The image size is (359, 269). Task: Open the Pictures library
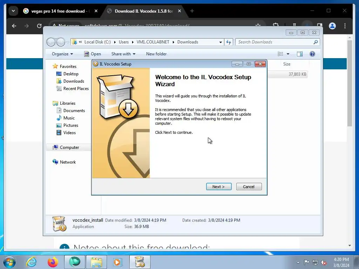point(71,125)
